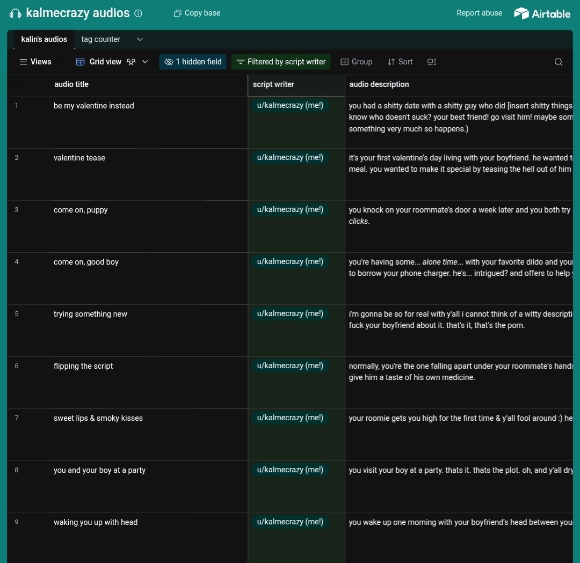Open the row height icon
This screenshot has width=580, height=563.
pos(431,62)
